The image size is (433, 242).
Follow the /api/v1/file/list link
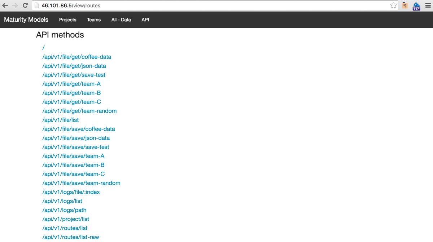(60, 120)
